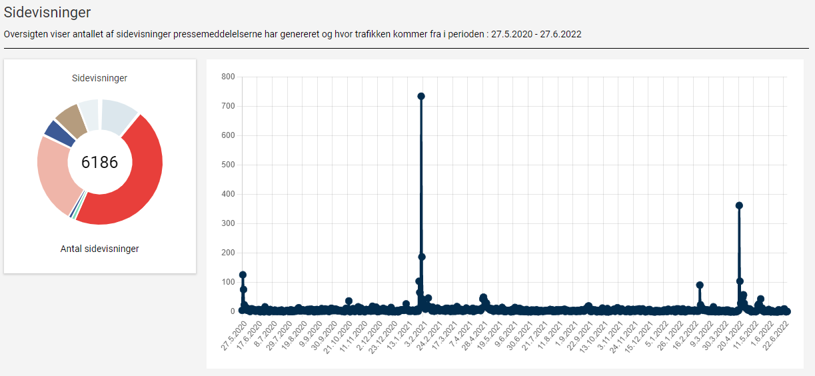815x376 pixels.
Task: Click the 400 y-axis label
Action: 228,194
